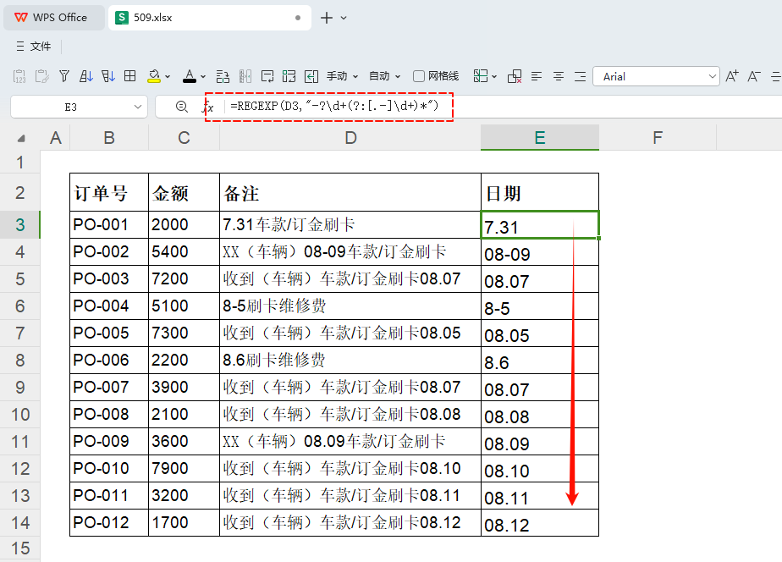Click the icon left of 手动

pos(311,76)
